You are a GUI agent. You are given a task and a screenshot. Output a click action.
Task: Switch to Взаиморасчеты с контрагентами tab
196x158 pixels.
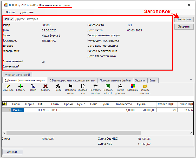click(x=73, y=80)
